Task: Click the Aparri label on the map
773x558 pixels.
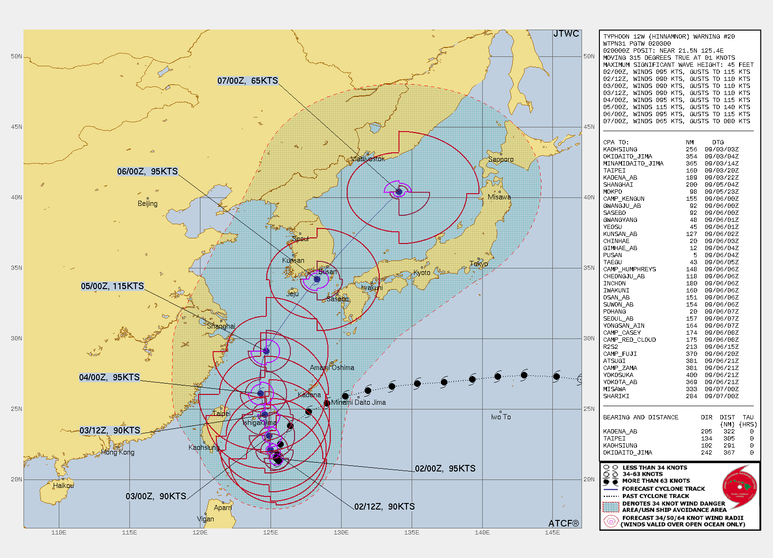Action: click(223, 508)
